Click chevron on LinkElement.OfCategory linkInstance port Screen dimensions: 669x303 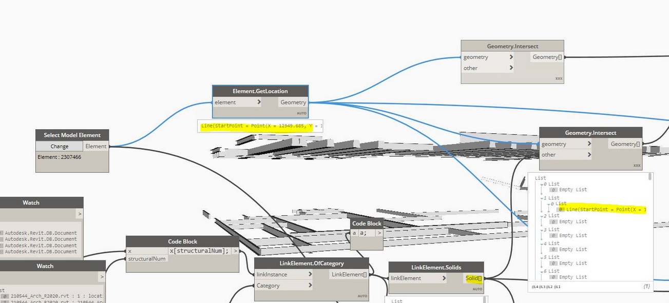(310, 275)
